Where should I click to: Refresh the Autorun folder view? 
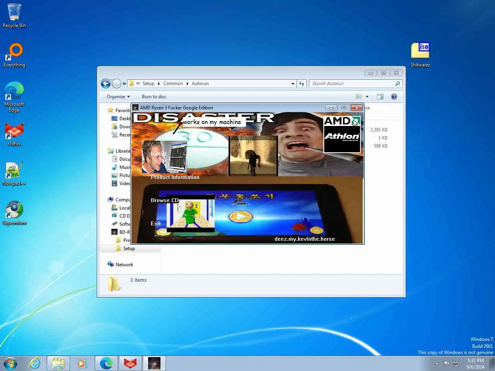coord(302,83)
